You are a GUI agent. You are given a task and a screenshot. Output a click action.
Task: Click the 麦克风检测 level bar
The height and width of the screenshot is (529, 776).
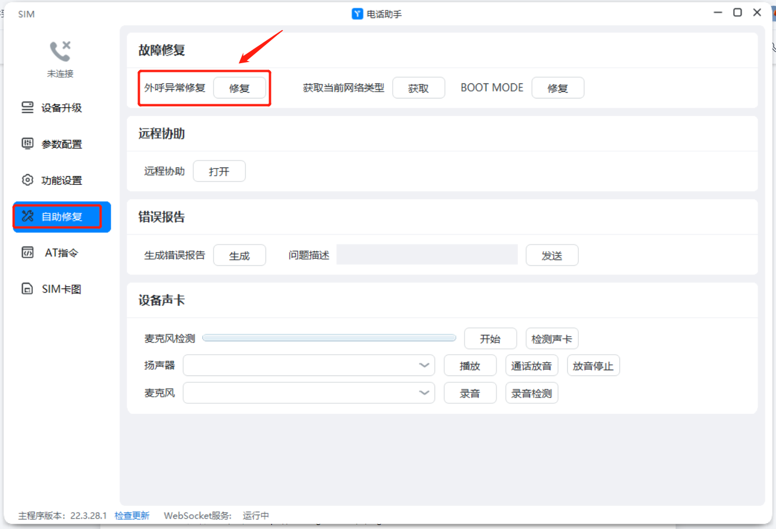tap(329, 338)
